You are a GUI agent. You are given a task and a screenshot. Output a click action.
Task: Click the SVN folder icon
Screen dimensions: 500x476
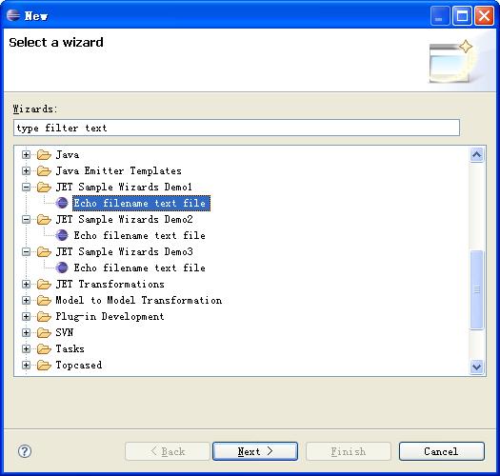44,333
